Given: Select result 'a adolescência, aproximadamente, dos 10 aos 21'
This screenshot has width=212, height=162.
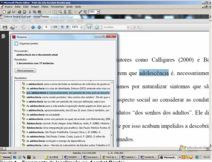Looking at the screenshot, I should click(68, 111).
